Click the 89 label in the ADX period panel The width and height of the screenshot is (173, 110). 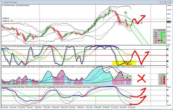click(x=162, y=81)
